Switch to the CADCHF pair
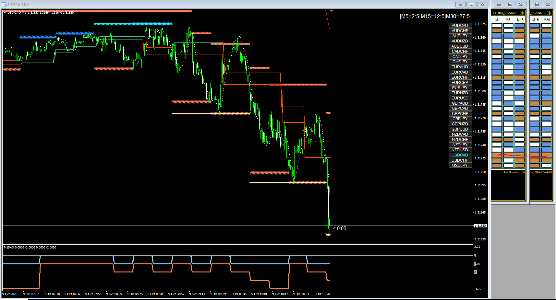The width and height of the screenshot is (556, 300). pos(460,52)
